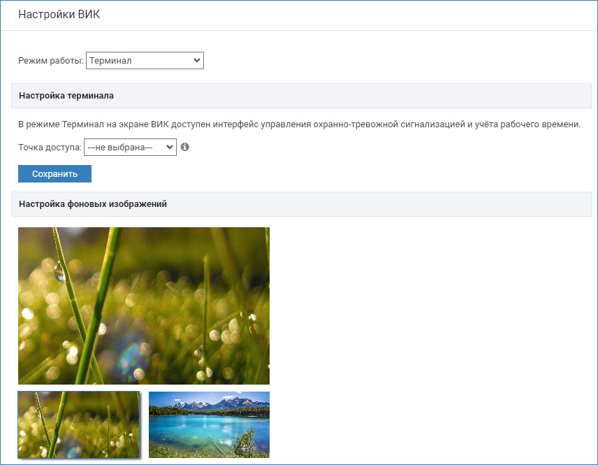Expand the "Точка доступа" dropdown list
Viewport: 598px width, 465px height.
tap(129, 148)
